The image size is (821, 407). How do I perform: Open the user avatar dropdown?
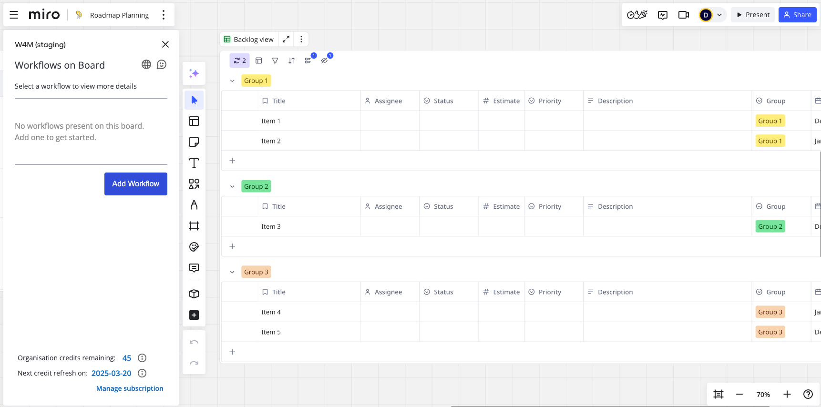712,15
